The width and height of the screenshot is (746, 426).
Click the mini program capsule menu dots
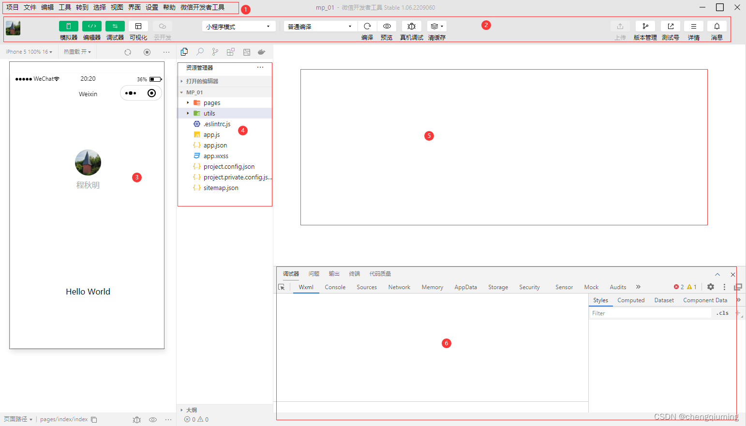coord(131,93)
